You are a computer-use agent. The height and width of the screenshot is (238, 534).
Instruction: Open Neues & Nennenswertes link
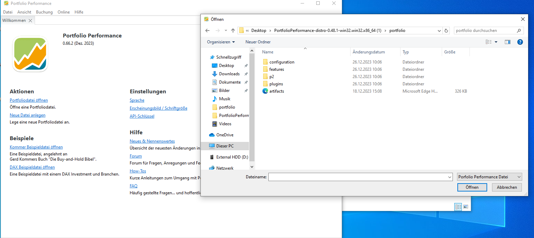pyautogui.click(x=152, y=141)
